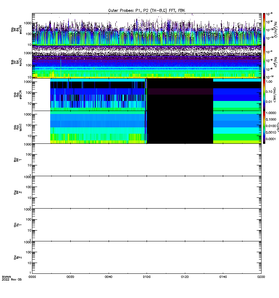279x298 pixels.
Task: Click the 'thb fbk edc34' axis label
Action: pyautogui.click(x=18, y=95)
